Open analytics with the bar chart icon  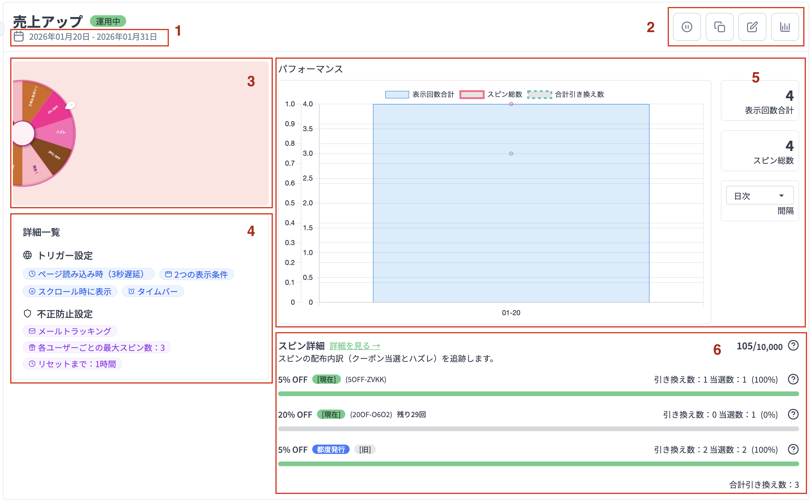[785, 27]
